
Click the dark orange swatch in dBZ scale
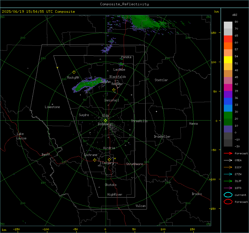(228, 46)
